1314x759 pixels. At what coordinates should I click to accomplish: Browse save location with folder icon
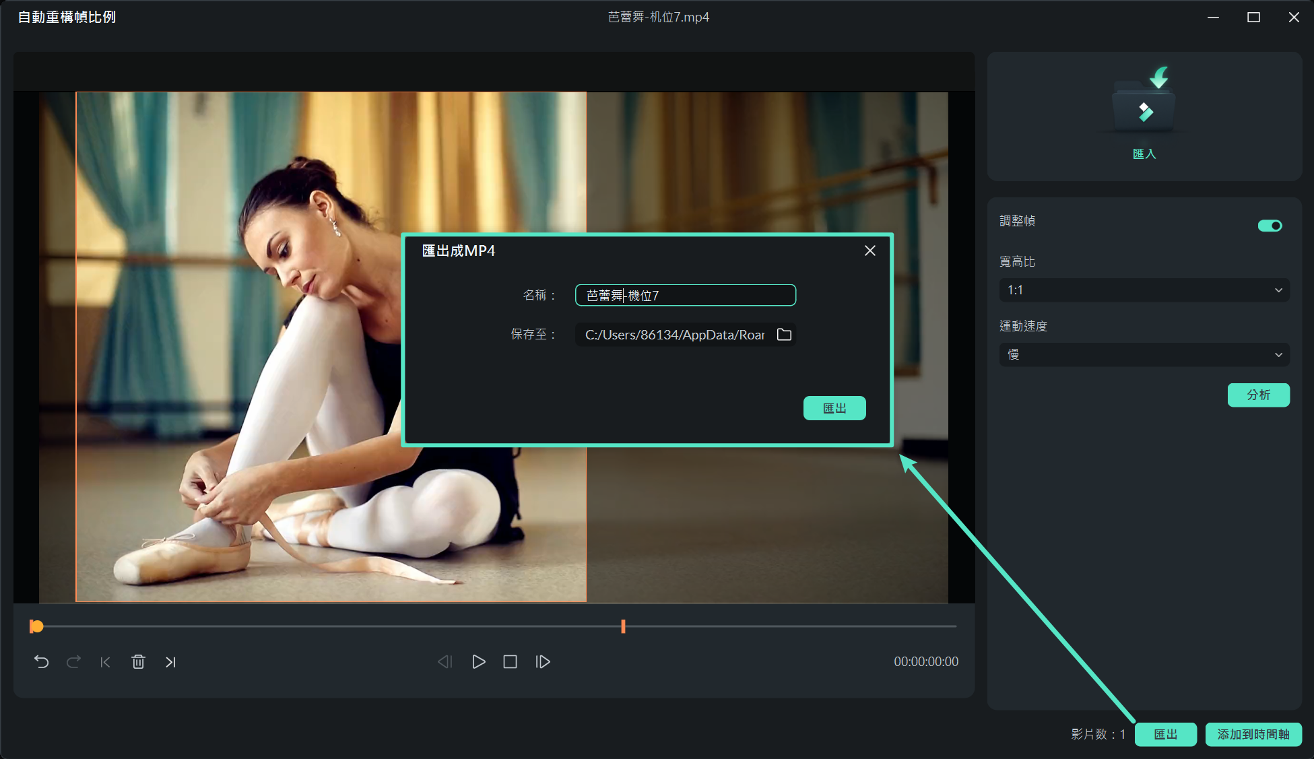784,335
